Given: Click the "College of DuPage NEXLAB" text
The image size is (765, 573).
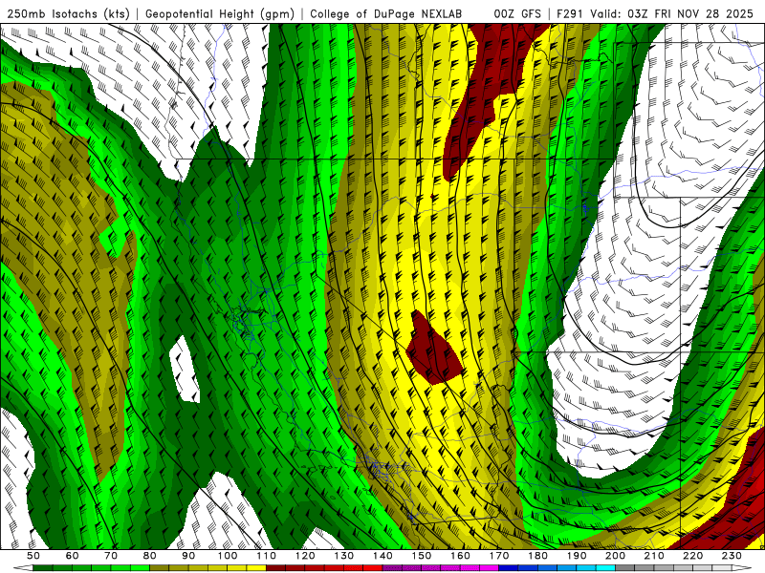Looking at the screenshot, I should 386,14.
